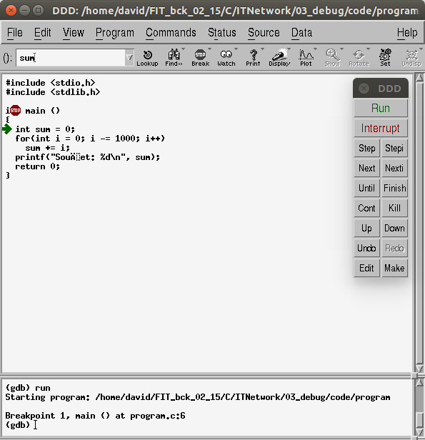425x440 pixels.
Task: Expand the Plot button dropdown arrow
Action: [x=315, y=49]
